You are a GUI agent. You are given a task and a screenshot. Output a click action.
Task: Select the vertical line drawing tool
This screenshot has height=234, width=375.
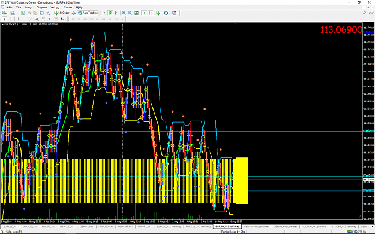click(x=18, y=19)
